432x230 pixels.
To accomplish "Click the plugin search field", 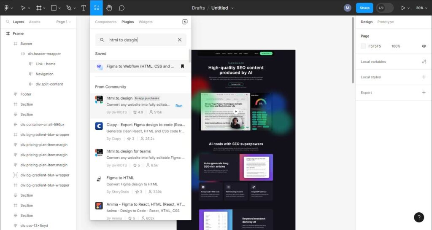I will [x=140, y=40].
